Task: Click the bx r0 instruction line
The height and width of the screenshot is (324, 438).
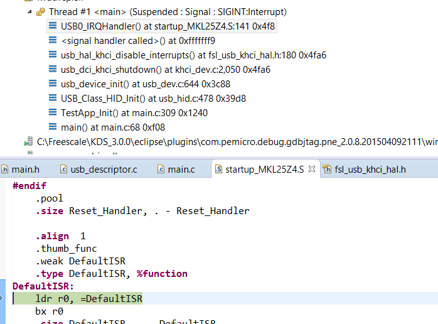Action: click(x=49, y=311)
